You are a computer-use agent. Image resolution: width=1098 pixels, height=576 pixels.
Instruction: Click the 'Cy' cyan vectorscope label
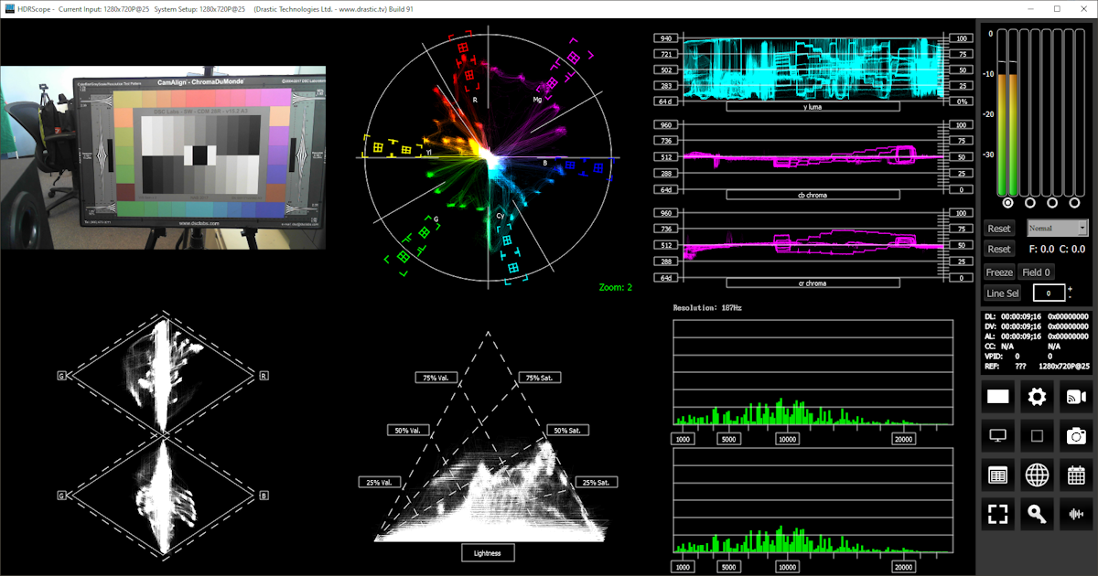pyautogui.click(x=501, y=215)
